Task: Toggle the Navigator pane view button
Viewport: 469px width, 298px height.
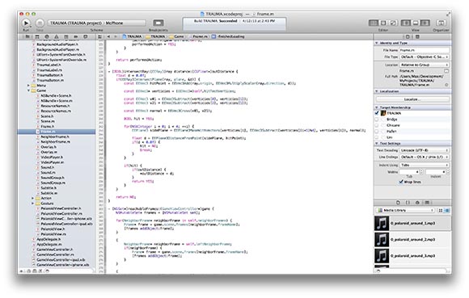Action: coord(406,23)
